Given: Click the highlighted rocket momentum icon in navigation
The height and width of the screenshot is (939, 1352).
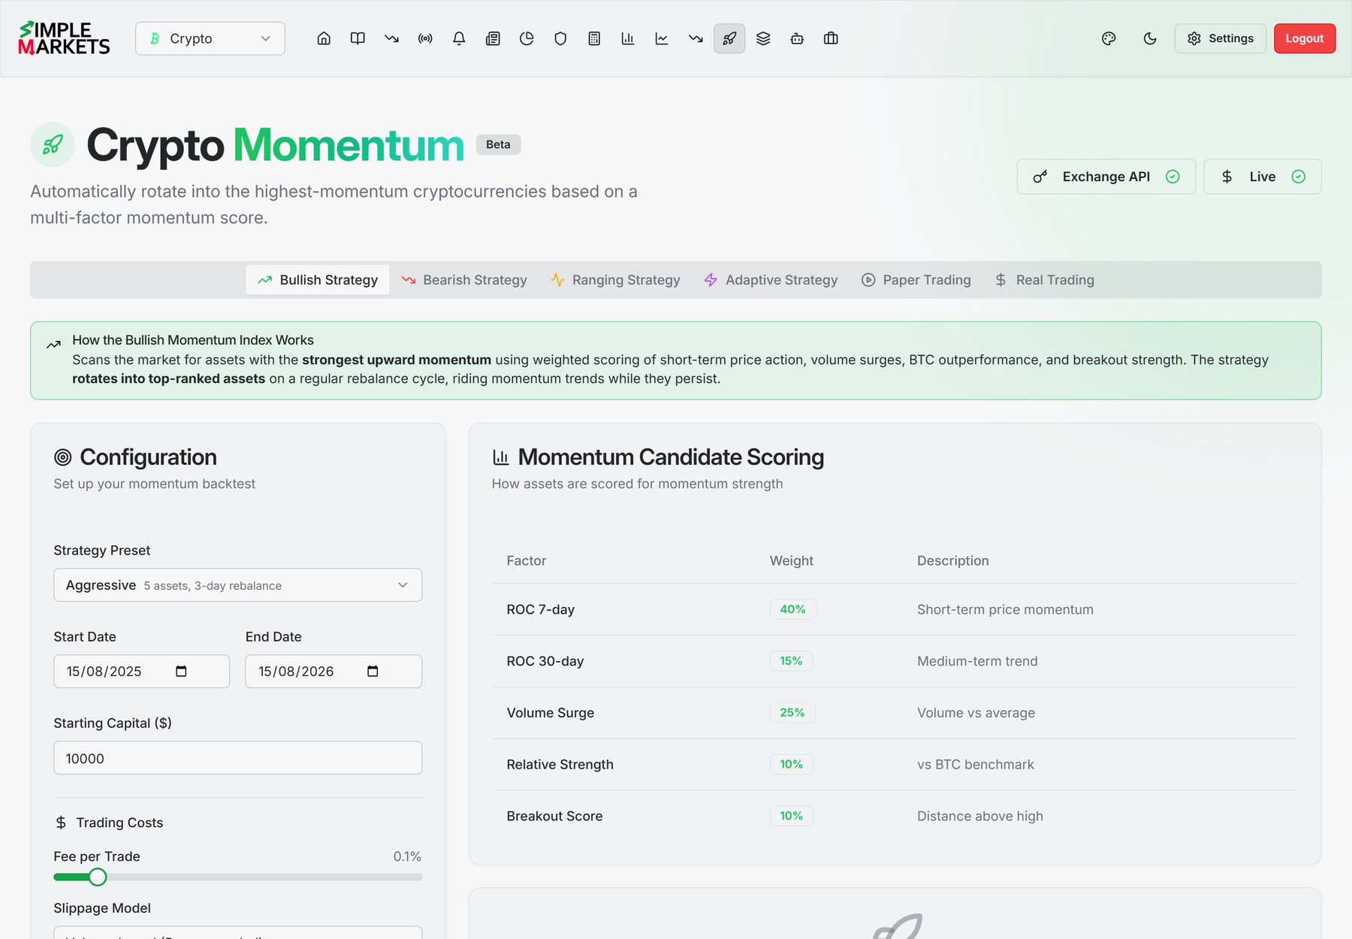Looking at the screenshot, I should pos(729,38).
